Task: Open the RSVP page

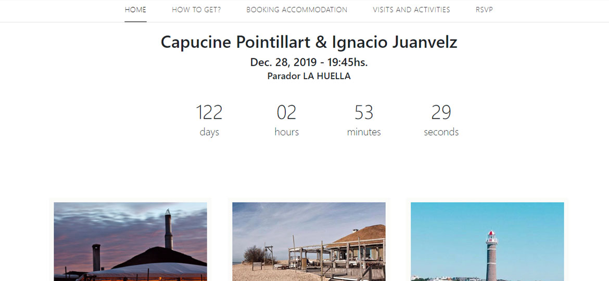Action: tap(484, 10)
